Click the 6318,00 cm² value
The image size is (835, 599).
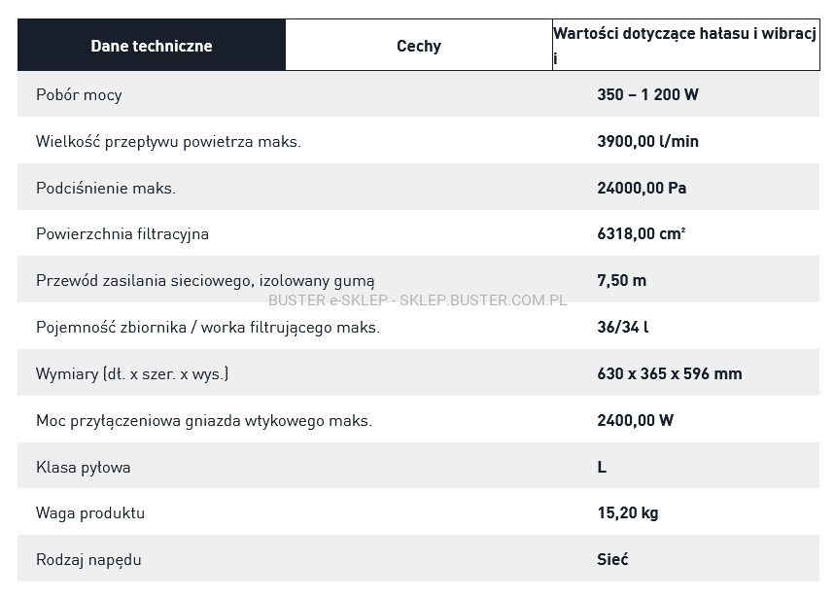pos(642,234)
